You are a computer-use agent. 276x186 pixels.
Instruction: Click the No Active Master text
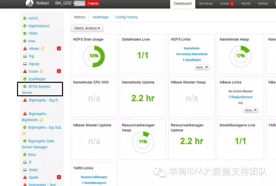click(x=241, y=91)
